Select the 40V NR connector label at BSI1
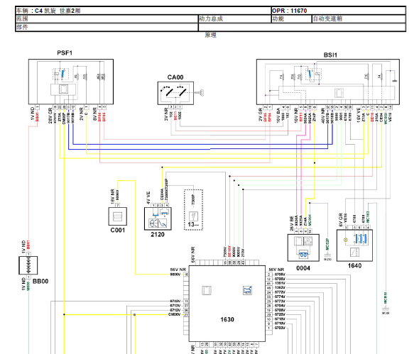Screen dimensions: 419x354 point(323,116)
